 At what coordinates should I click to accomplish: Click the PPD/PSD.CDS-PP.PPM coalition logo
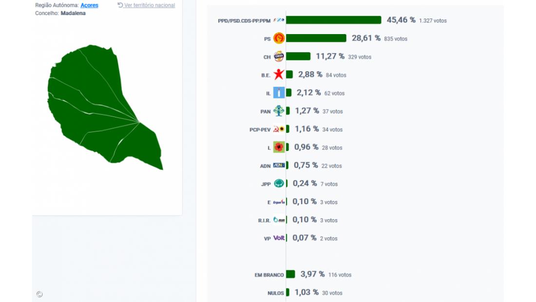tap(279, 20)
